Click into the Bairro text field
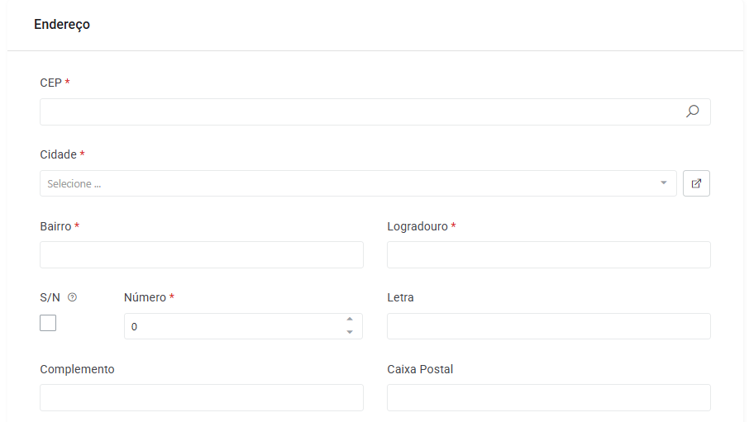The height and width of the screenshot is (422, 749). pyautogui.click(x=202, y=255)
